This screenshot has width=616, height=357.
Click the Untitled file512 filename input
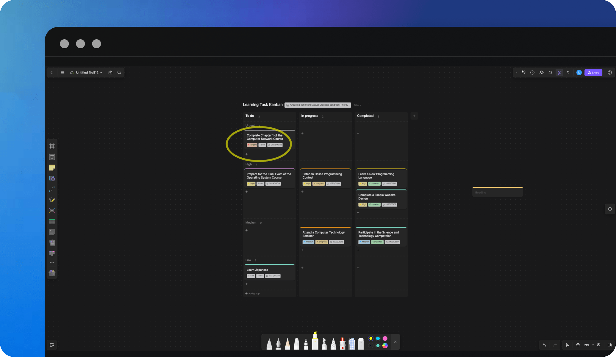(87, 73)
